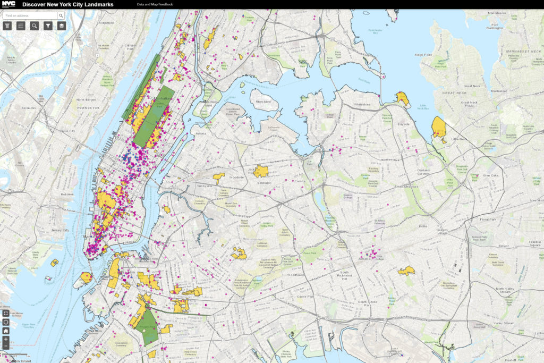This screenshot has width=544, height=363.
Task: Click the Ridgefield map label
Action: 106,23
